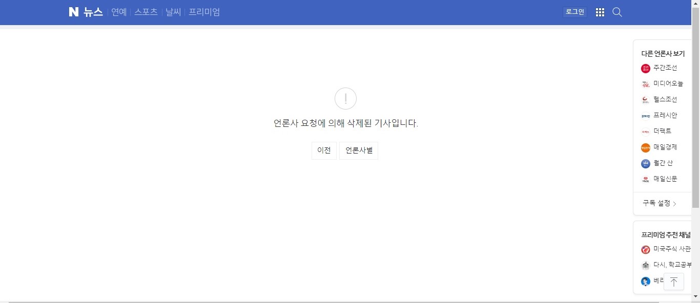
Task: Click the 월간 산 blue logo icon
Action: [645, 164]
